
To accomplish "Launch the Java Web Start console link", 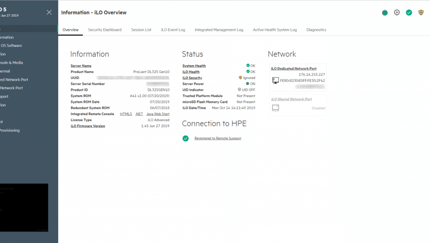I will tap(158, 114).
